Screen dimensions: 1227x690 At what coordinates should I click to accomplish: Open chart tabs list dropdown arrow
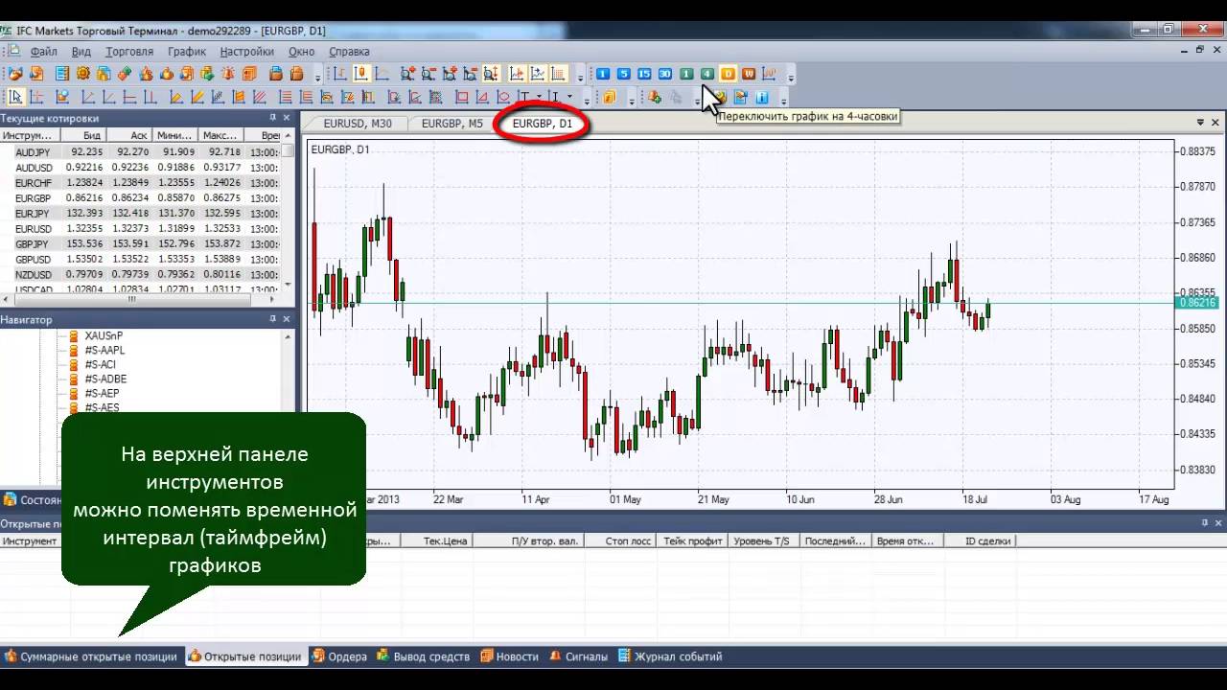click(x=1200, y=123)
